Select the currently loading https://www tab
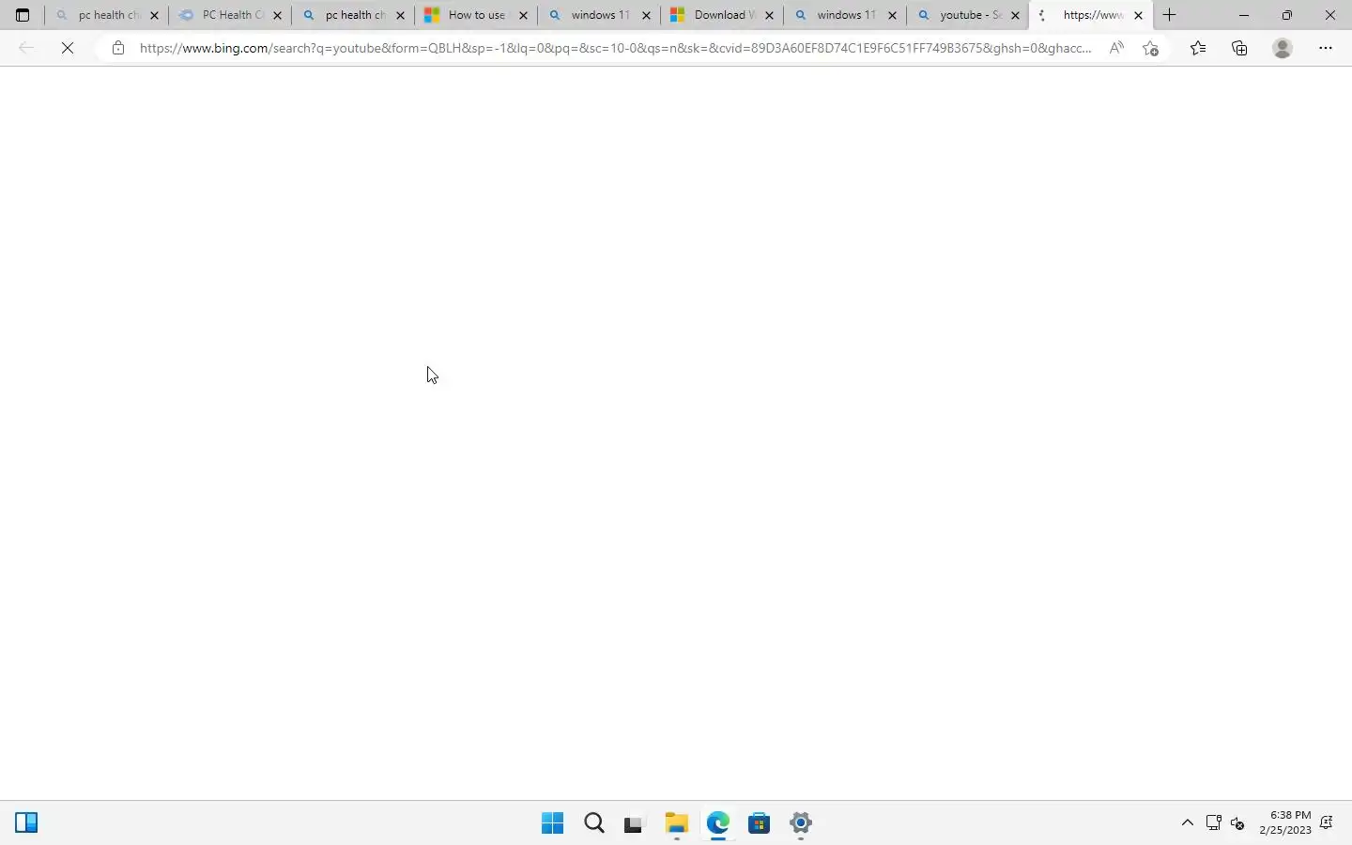Image resolution: width=1352 pixels, height=845 pixels. [x=1091, y=15]
